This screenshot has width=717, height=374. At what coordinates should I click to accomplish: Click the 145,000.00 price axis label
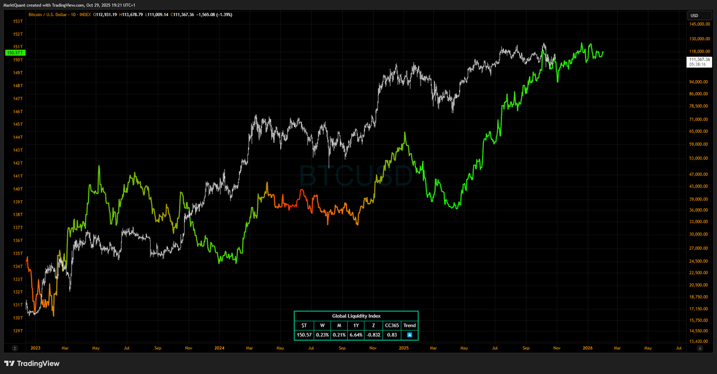click(699, 24)
